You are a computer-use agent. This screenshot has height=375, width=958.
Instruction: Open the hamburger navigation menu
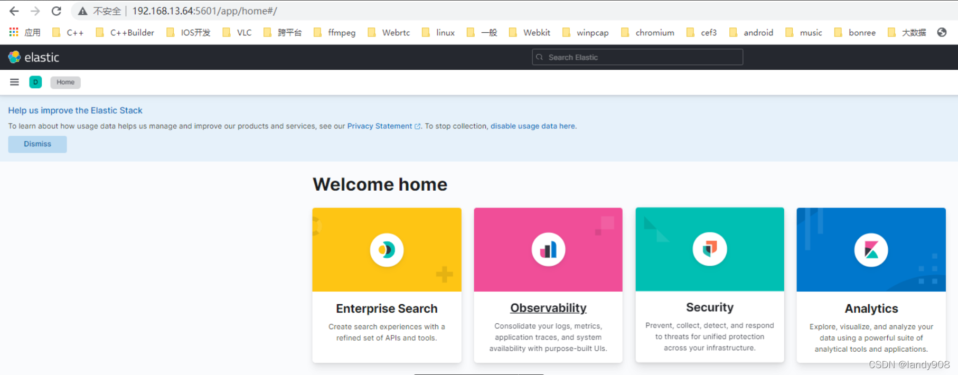tap(14, 82)
